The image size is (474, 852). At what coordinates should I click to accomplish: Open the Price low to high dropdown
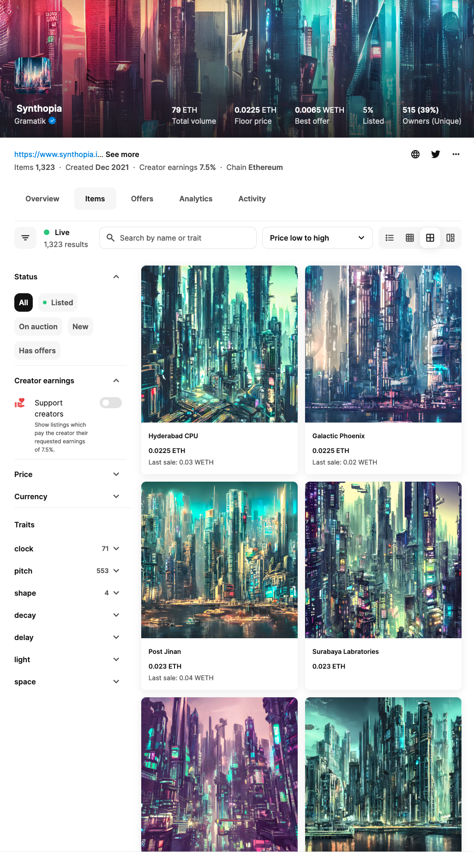[318, 238]
